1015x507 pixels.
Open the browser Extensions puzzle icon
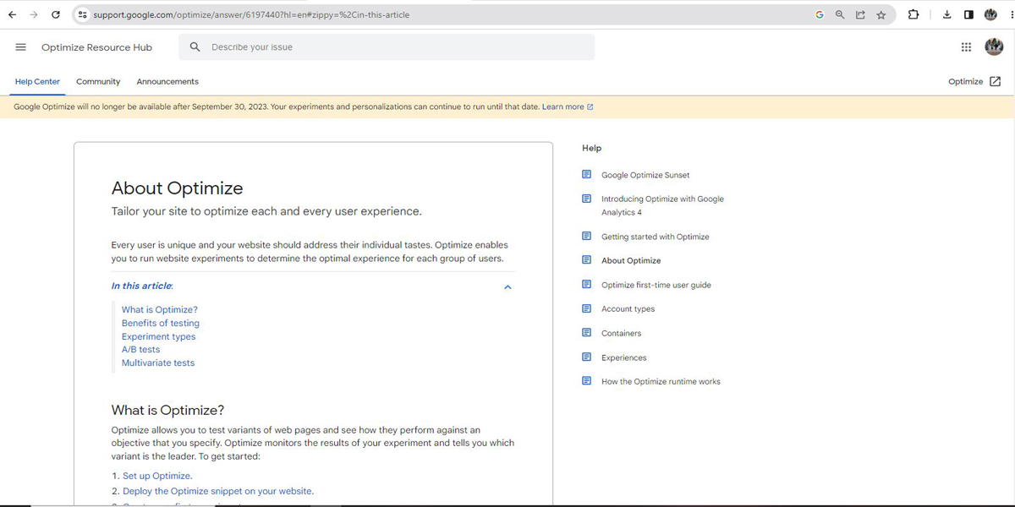click(x=913, y=14)
